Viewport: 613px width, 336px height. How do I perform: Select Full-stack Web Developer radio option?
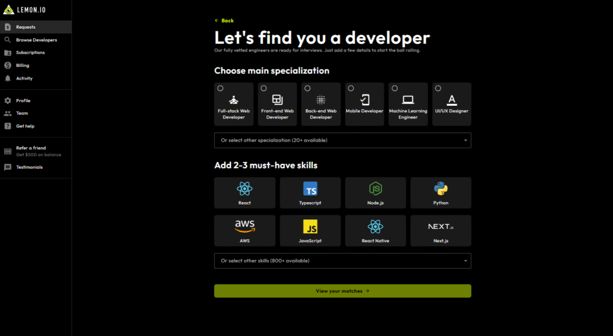pos(220,88)
